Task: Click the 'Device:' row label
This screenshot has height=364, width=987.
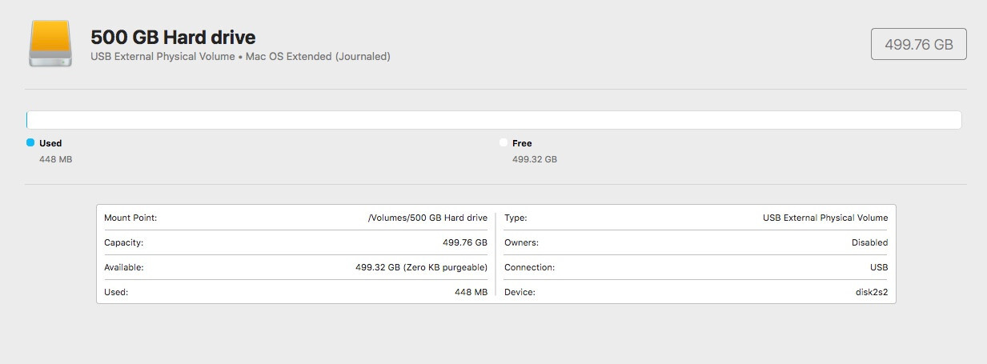Action: (520, 292)
